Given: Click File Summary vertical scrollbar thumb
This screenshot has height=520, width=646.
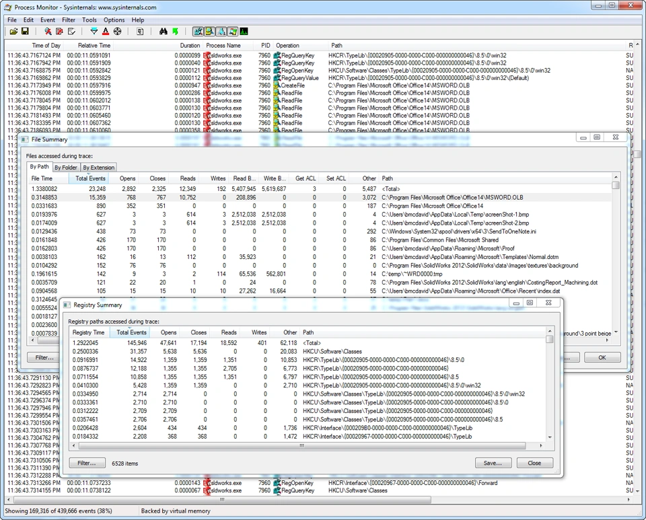Looking at the screenshot, I should coord(616,185).
